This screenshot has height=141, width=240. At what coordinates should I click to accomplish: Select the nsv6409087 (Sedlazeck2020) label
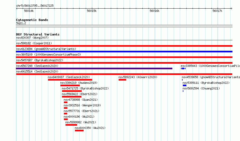coord(69,77)
